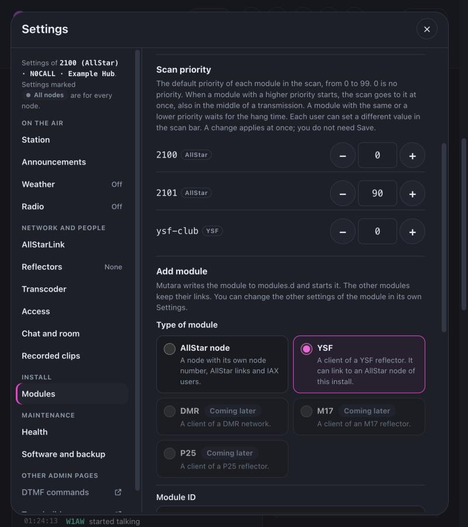Open Software and backup page
The height and width of the screenshot is (527, 468).
(72, 454)
